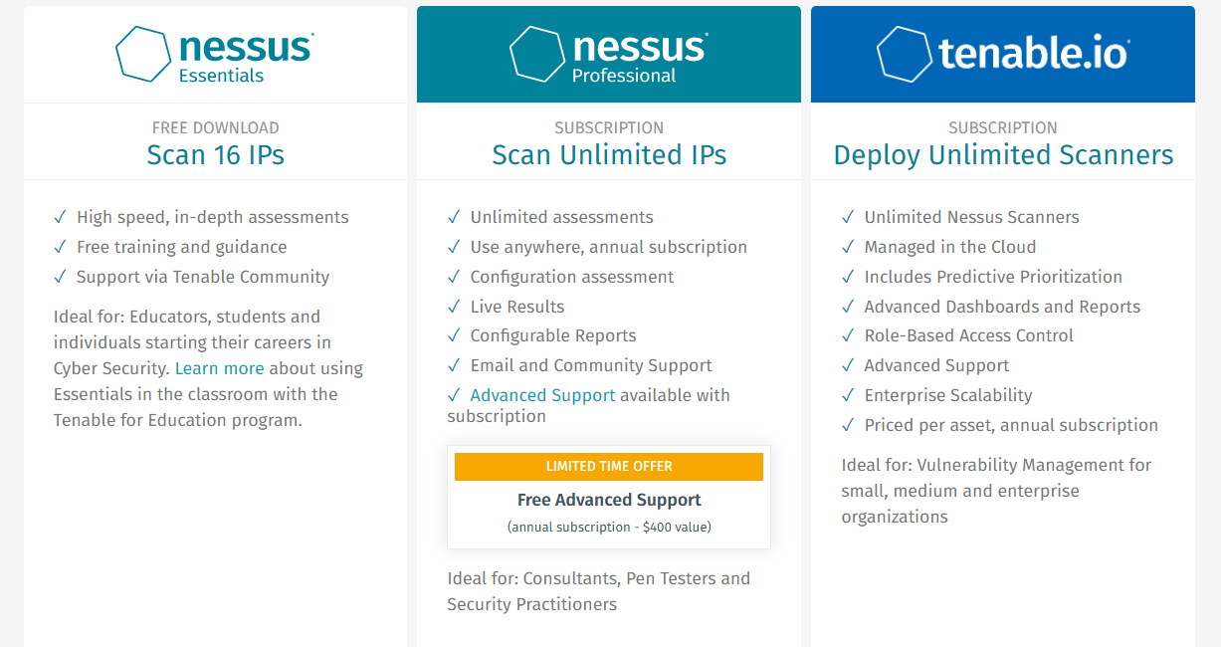Click the Nessus Professional hexagon logo

click(537, 54)
